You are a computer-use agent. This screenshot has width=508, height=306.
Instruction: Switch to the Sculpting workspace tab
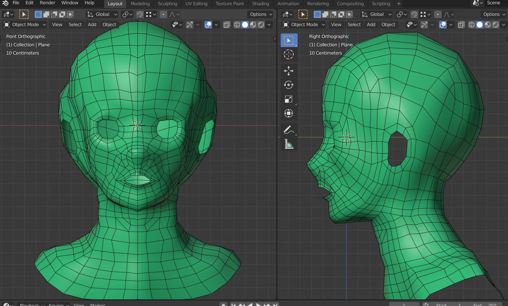(167, 4)
